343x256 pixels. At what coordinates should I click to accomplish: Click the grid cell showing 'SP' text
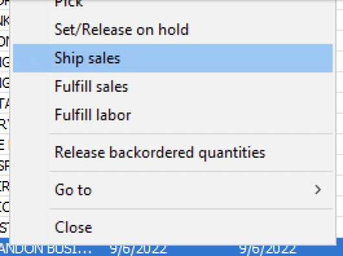pos(5,165)
